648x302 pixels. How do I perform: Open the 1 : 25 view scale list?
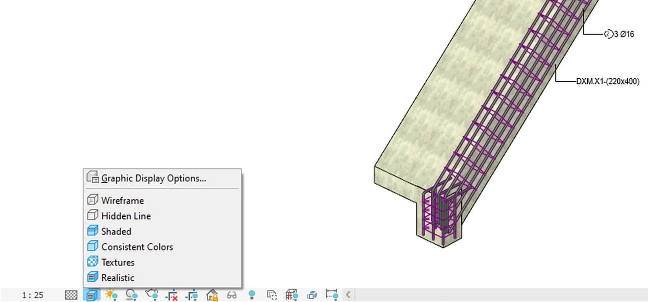point(33,295)
